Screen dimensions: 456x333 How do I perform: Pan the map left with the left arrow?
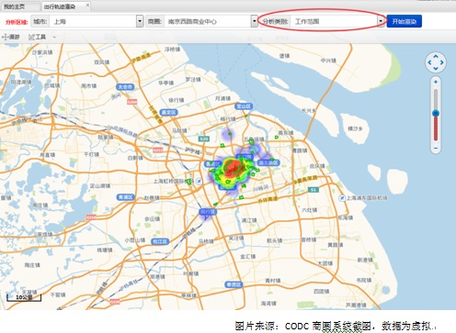pyautogui.click(x=429, y=62)
